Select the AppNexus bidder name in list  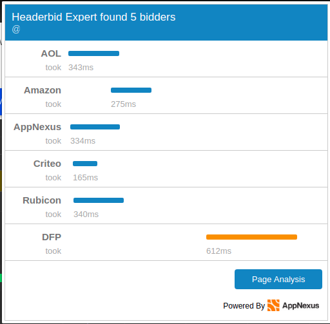click(37, 127)
